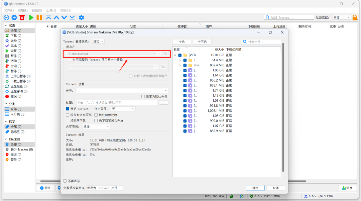
Task: Collapse the 状态 sidebar section
Action: click(6, 25)
